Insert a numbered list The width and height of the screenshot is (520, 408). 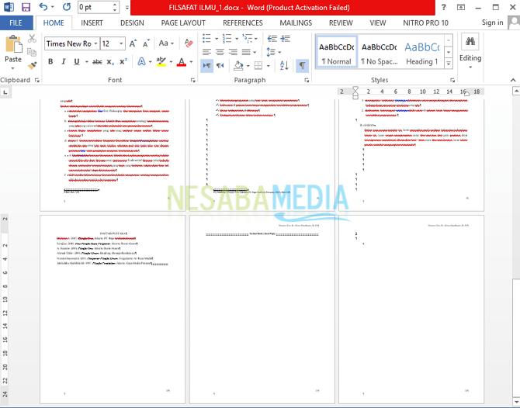click(227, 39)
